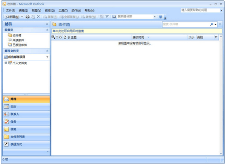Viewport: 225px width, 164px height.
Task: Switch to 任务 tasks view
Action: pyautogui.click(x=26, y=122)
